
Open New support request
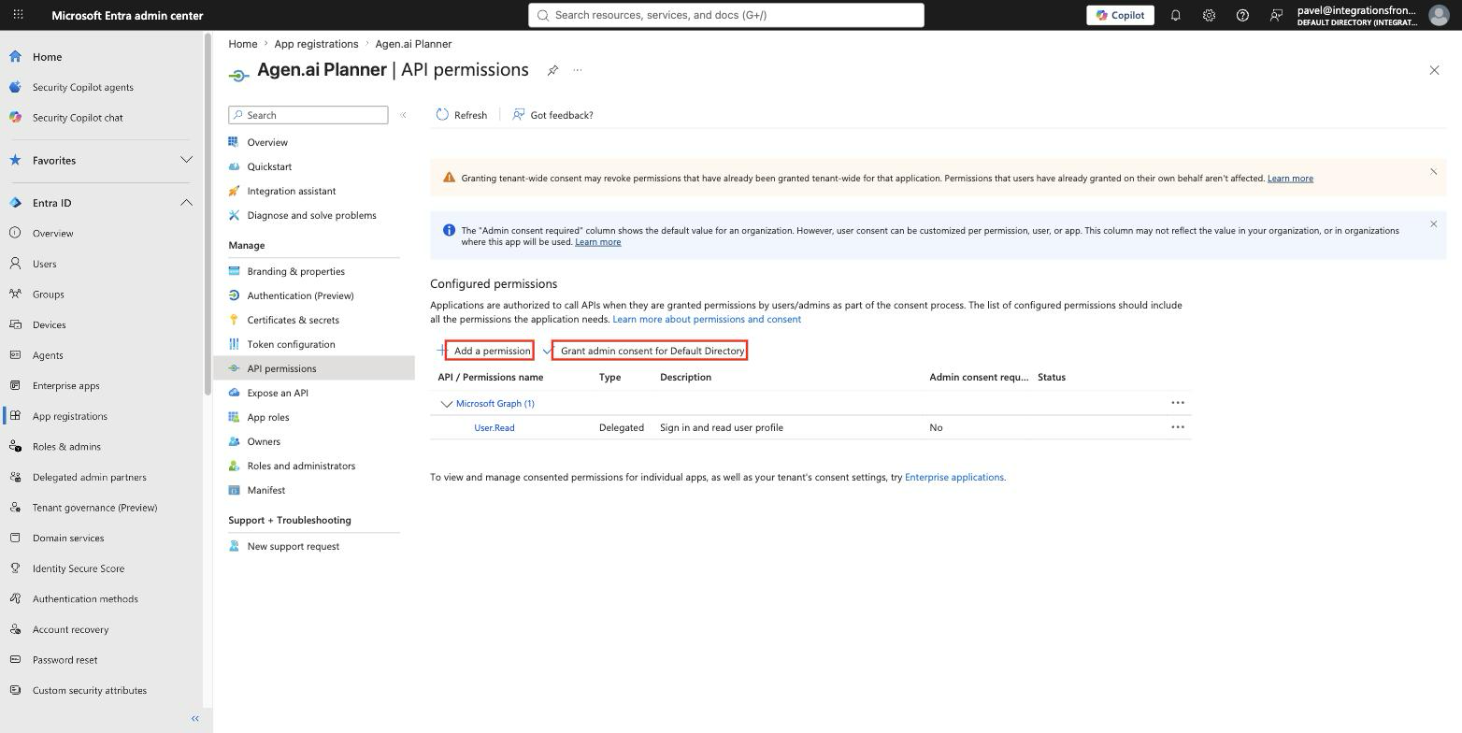tap(293, 546)
